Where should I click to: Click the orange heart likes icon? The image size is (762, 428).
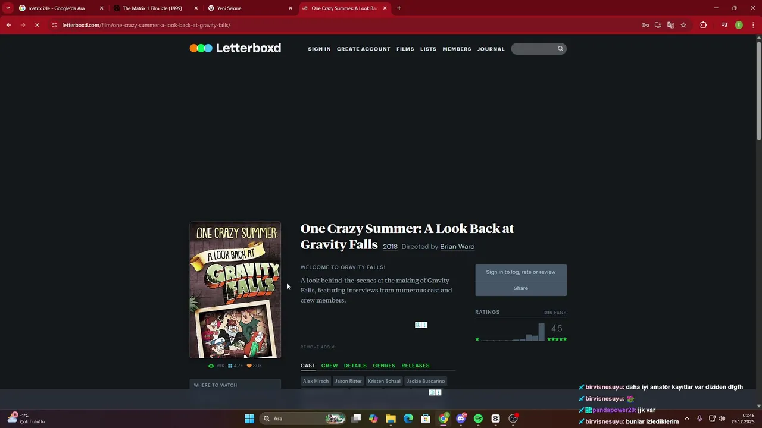pyautogui.click(x=249, y=366)
